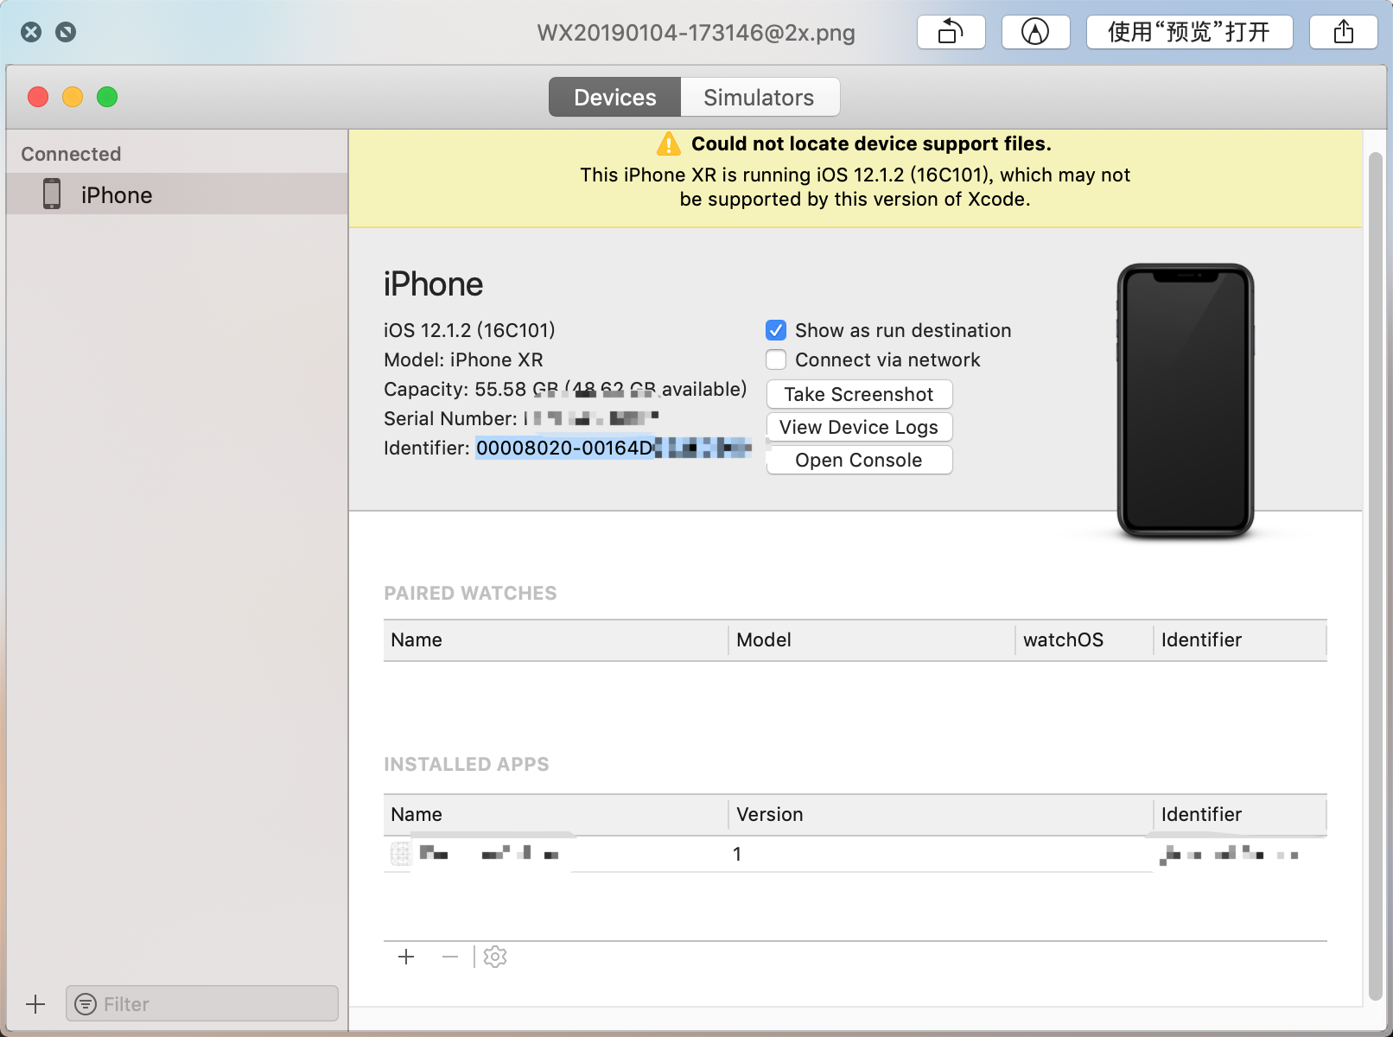
Task: Click the watchOS column header
Action: coord(1084,640)
